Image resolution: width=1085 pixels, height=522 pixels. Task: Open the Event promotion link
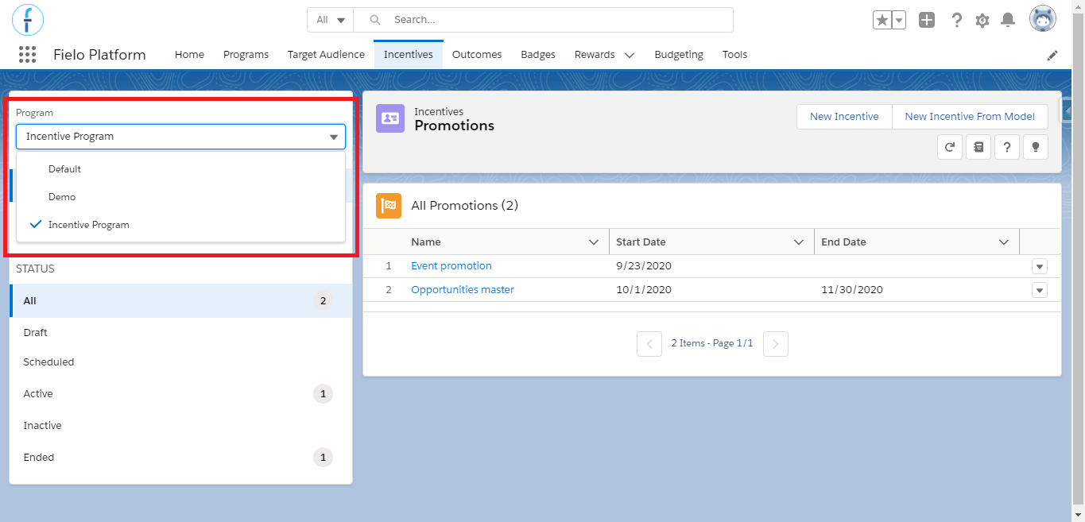tap(451, 266)
